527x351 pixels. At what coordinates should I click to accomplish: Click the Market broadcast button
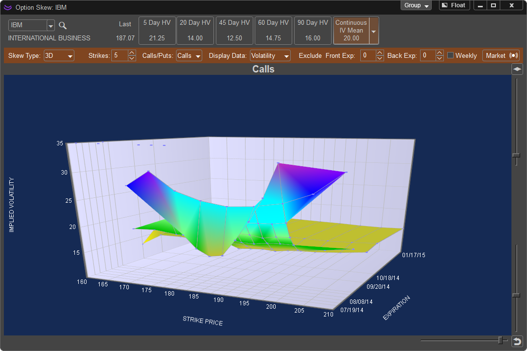coord(501,56)
